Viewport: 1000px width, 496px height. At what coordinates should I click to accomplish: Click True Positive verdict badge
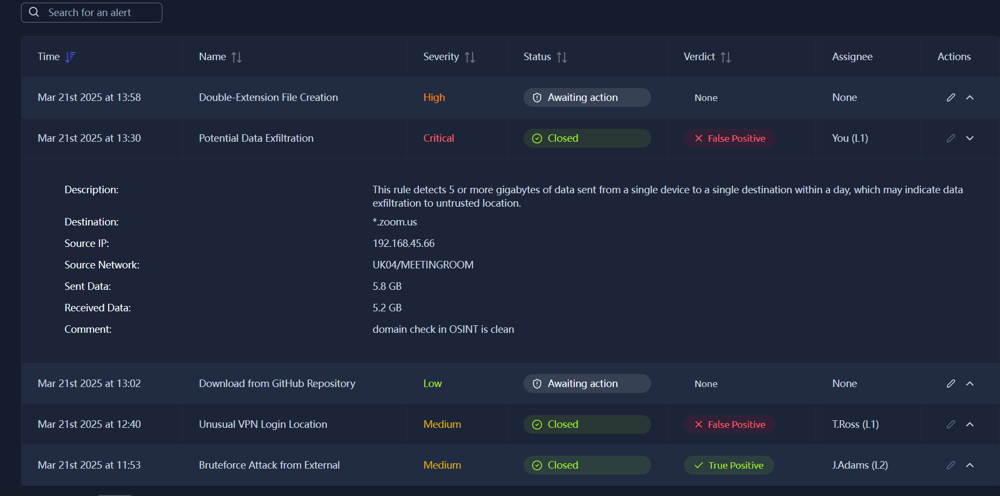tap(728, 465)
